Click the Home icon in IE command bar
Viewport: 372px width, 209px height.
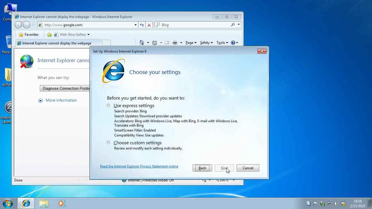click(142, 43)
